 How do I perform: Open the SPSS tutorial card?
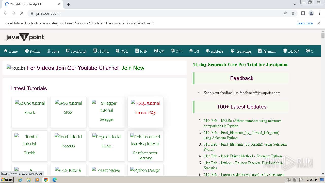(x=68, y=112)
